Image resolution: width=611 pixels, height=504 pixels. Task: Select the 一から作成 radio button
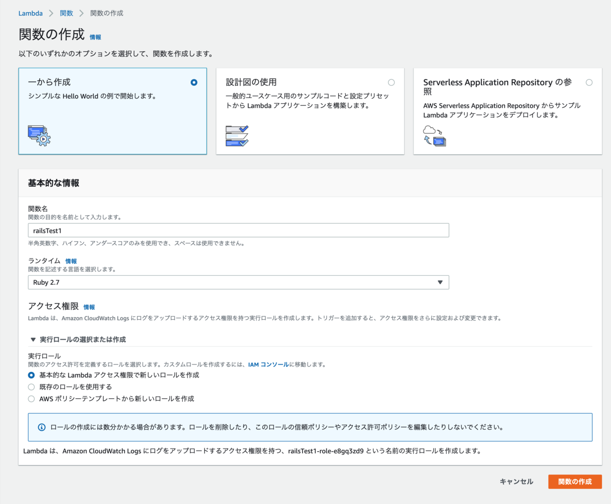click(x=193, y=82)
